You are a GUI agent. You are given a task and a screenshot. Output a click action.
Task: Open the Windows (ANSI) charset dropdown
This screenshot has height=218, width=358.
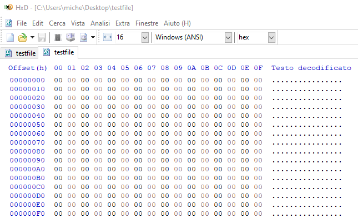click(228, 37)
